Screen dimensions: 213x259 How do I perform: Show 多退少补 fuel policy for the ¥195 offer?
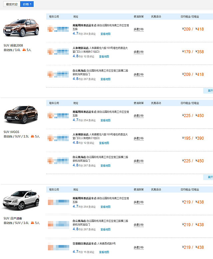tap(139, 138)
